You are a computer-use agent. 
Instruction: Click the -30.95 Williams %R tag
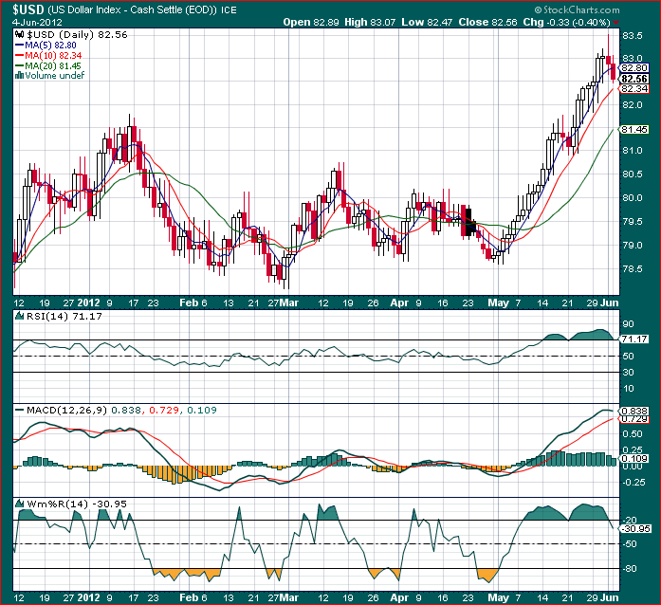pyautogui.click(x=636, y=529)
